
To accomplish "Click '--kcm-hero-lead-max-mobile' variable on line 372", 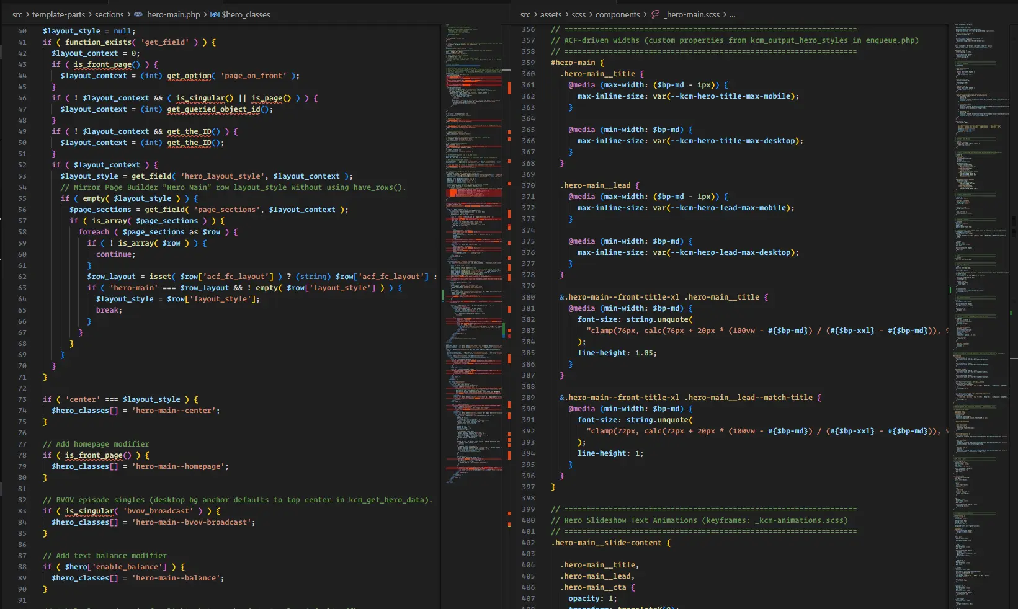I will click(x=728, y=208).
